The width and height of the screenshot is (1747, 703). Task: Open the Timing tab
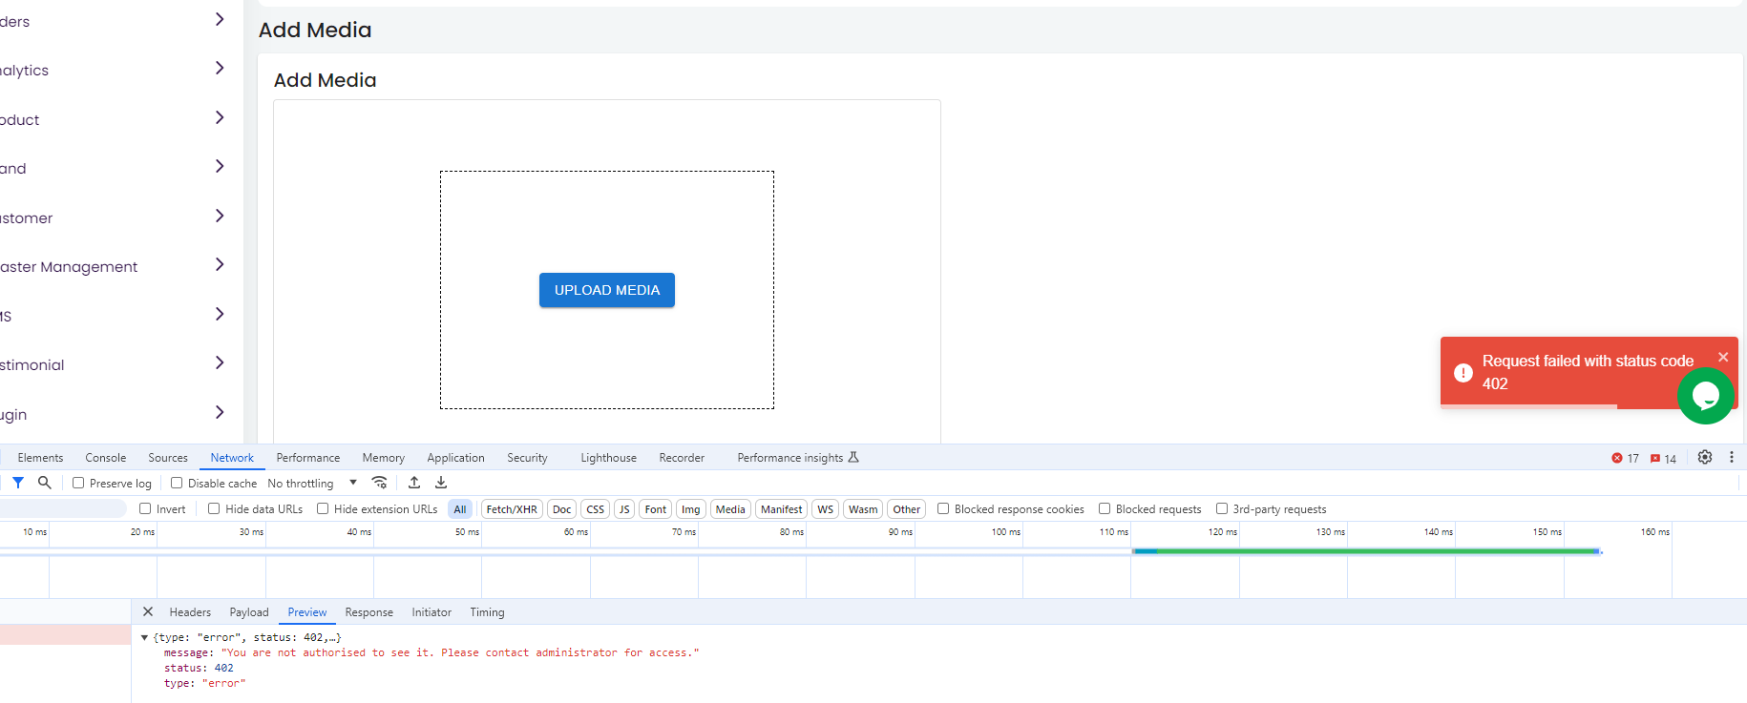[x=487, y=612]
